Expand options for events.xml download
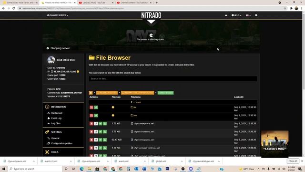This screenshot has height=172, width=305. 145,161
